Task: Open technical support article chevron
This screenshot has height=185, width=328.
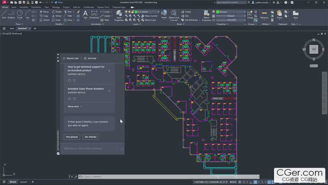Action: (x=109, y=71)
